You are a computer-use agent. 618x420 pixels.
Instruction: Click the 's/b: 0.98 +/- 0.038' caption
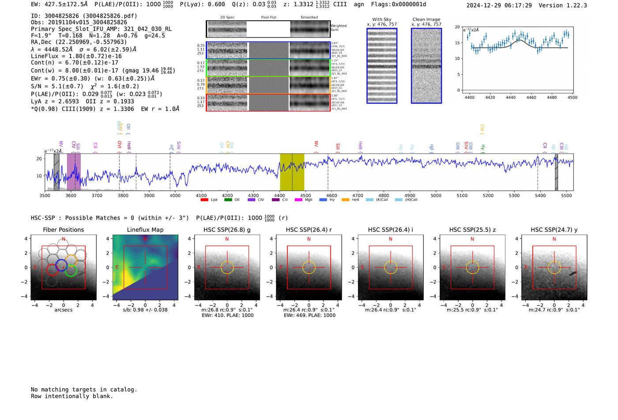pyautogui.click(x=145, y=310)
